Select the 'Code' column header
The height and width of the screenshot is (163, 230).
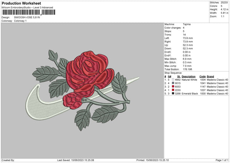[x=202, y=77]
